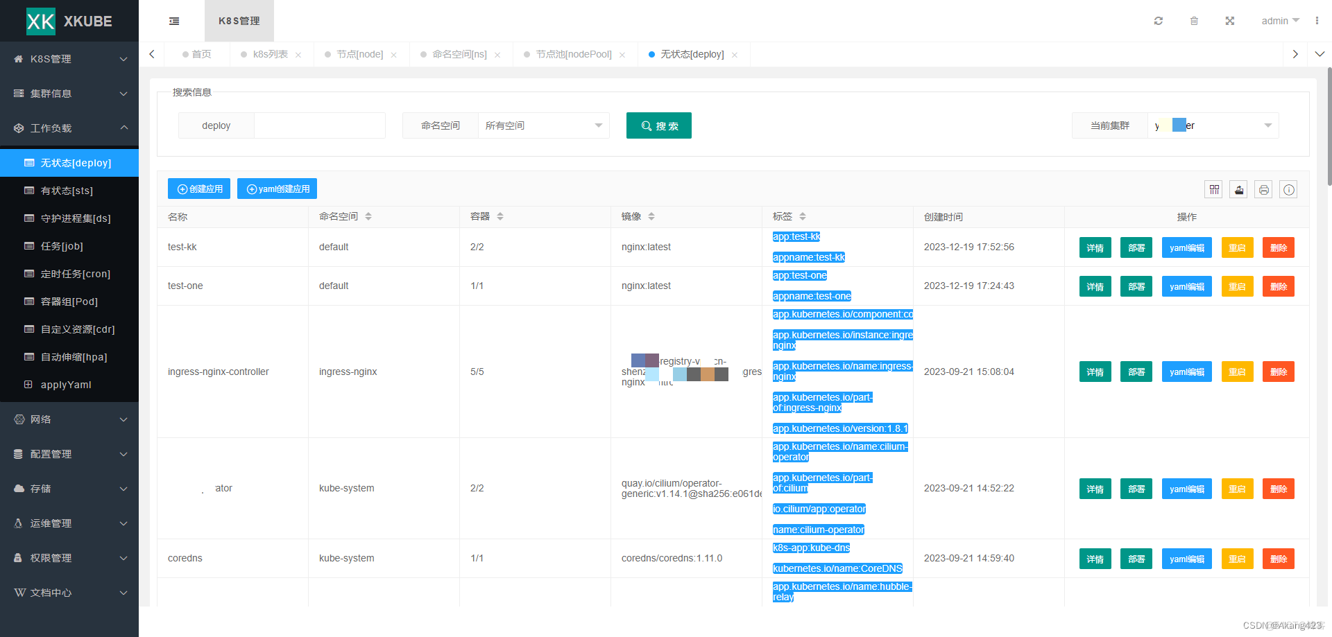Expand the 运维管理 sidebar menu

[x=69, y=523]
